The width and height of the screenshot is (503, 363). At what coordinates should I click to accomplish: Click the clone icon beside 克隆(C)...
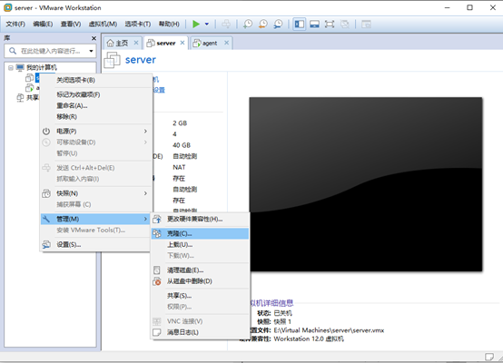[157, 234]
